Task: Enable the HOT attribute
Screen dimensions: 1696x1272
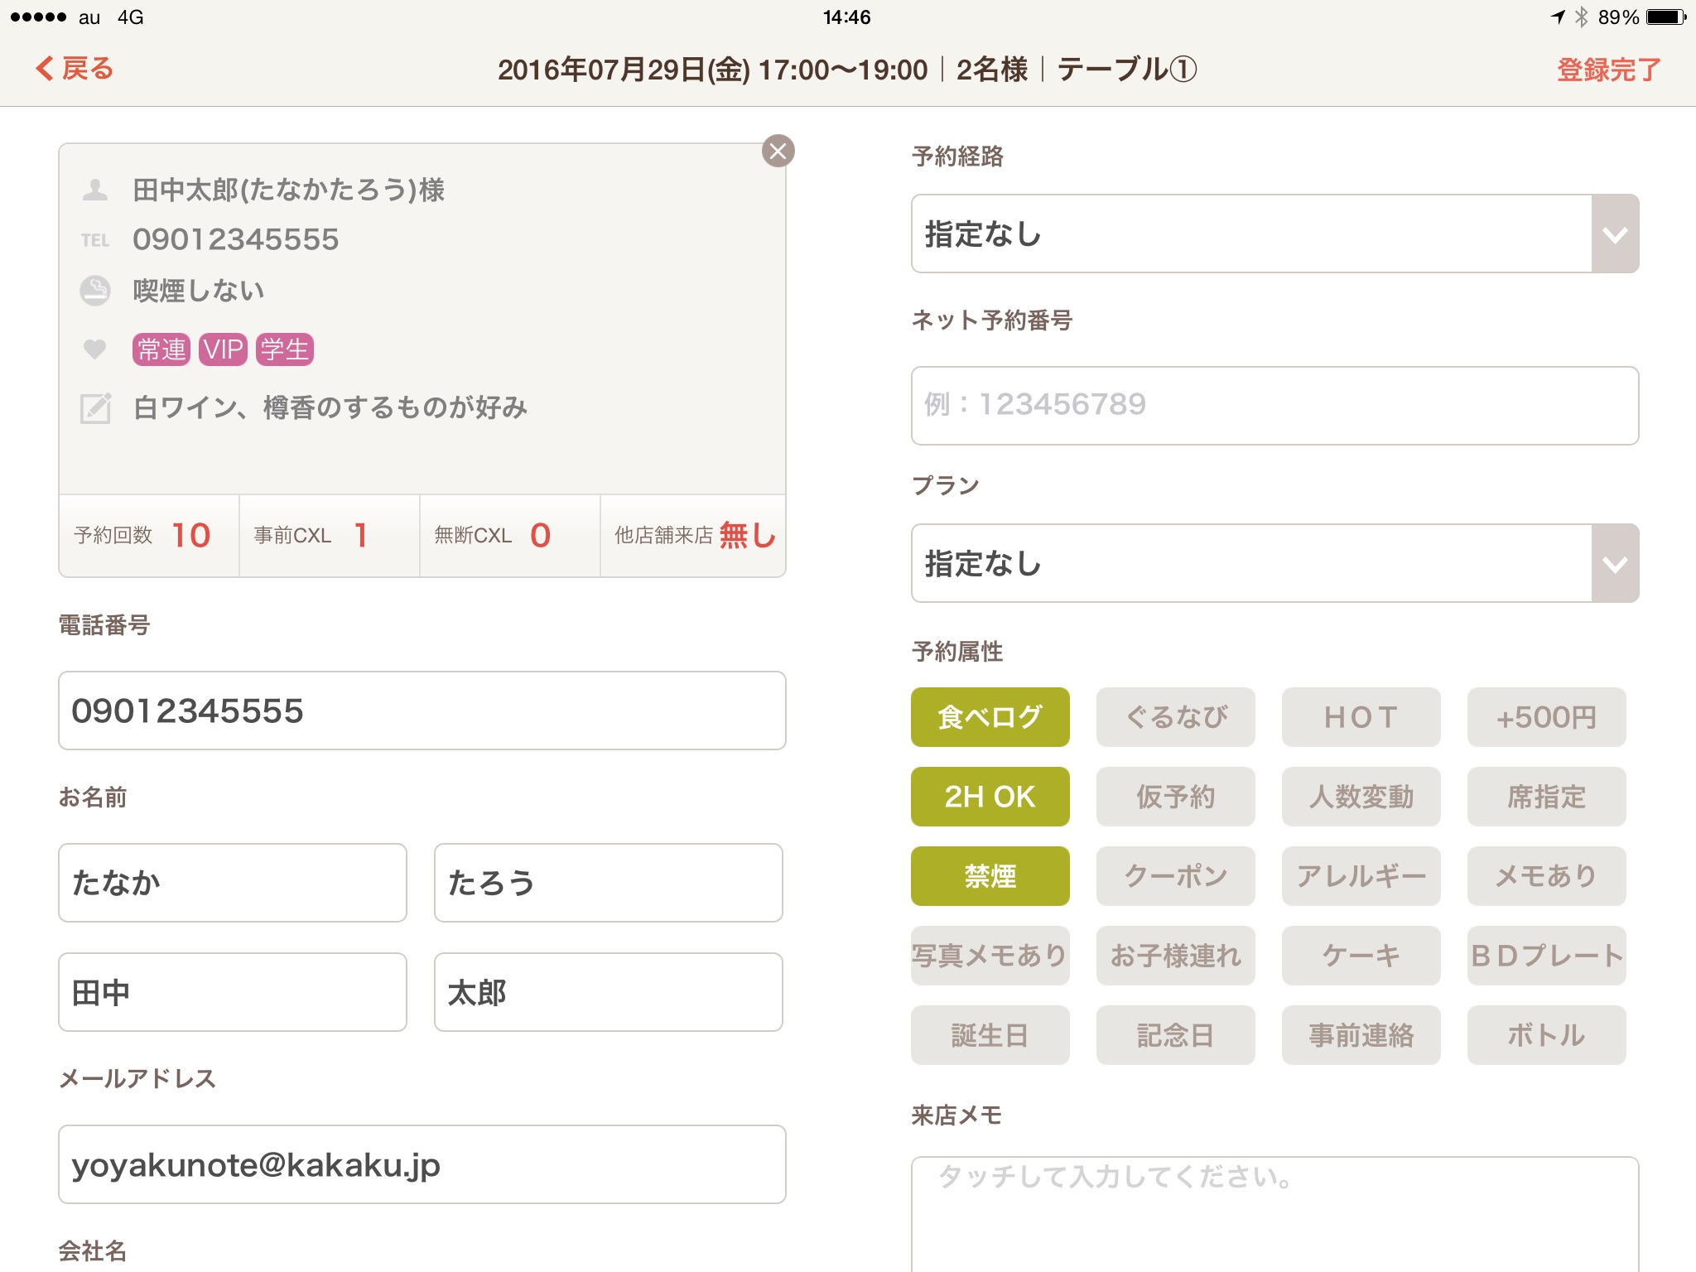Action: (x=1361, y=717)
